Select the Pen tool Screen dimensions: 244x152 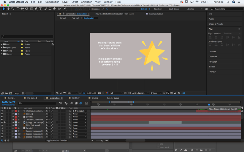36,9
